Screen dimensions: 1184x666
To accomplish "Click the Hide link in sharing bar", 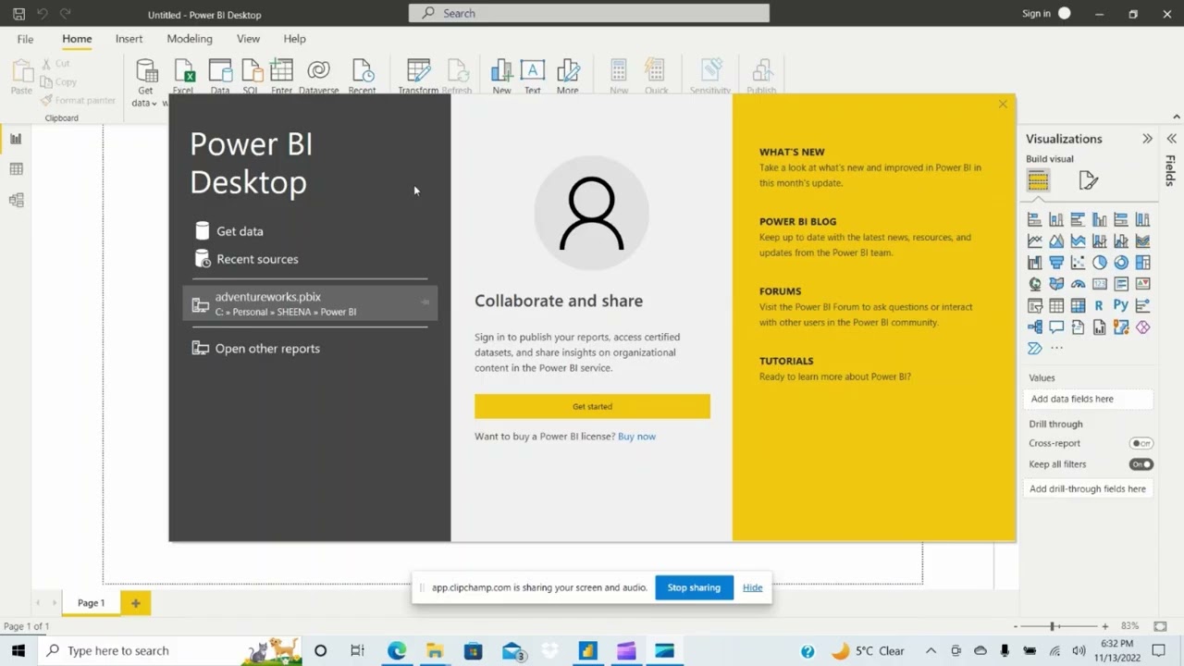I will 752,587.
